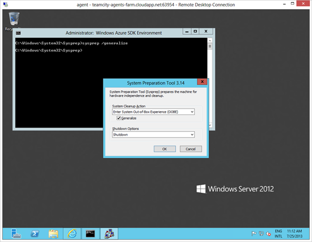The height and width of the screenshot is (242, 312).
Task: Maximize the Remote Desktop Connection window
Action: pyautogui.click(x=292, y=4)
